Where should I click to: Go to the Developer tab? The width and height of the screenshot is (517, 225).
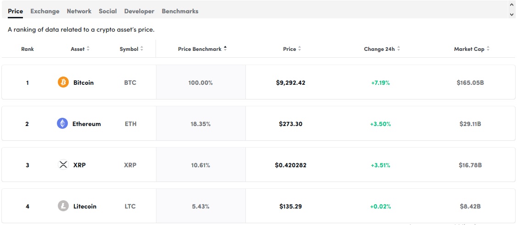coord(139,11)
